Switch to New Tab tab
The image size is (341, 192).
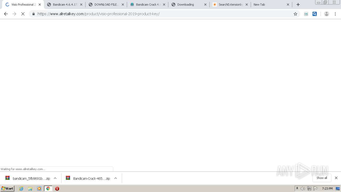pos(271,5)
